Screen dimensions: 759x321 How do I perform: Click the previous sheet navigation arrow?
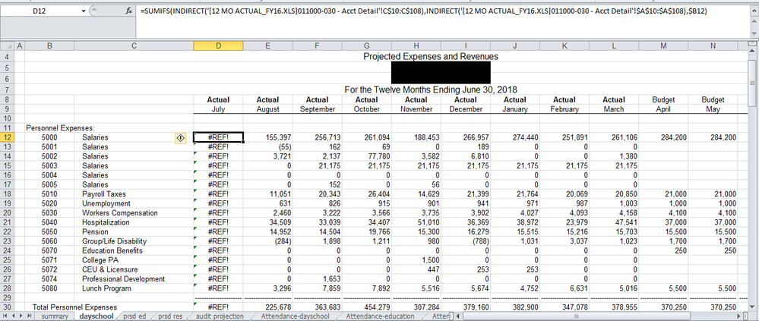(14, 316)
